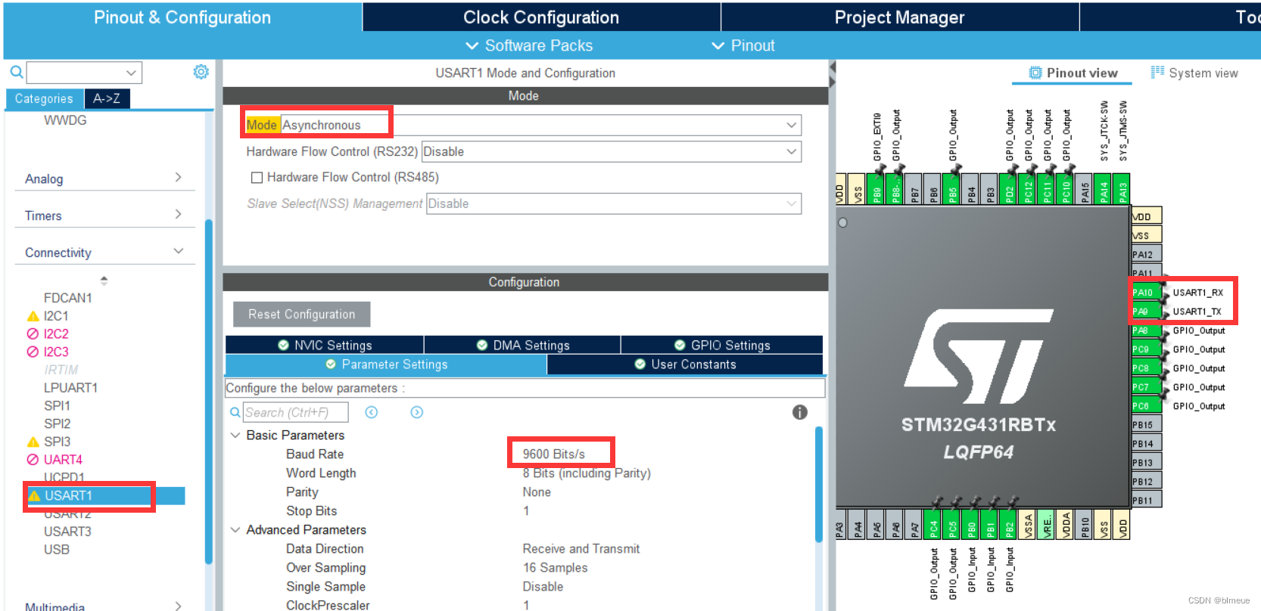Click the UART4 disabled icon
Viewport: 1261px width, 611px height.
pyautogui.click(x=33, y=460)
